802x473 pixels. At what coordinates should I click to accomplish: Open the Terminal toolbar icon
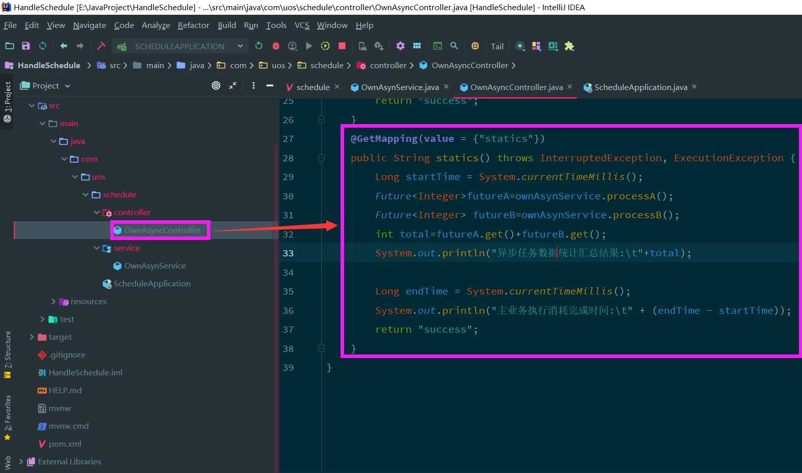(x=438, y=46)
